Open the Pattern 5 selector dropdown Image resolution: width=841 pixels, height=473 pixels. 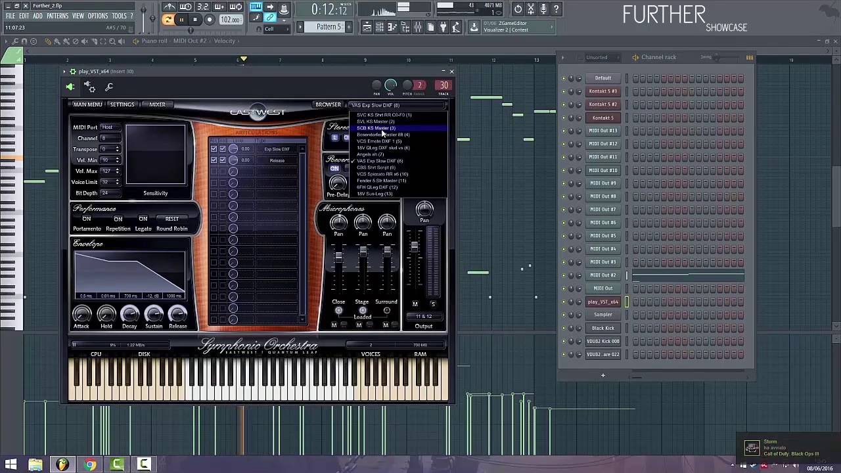pyautogui.click(x=329, y=27)
